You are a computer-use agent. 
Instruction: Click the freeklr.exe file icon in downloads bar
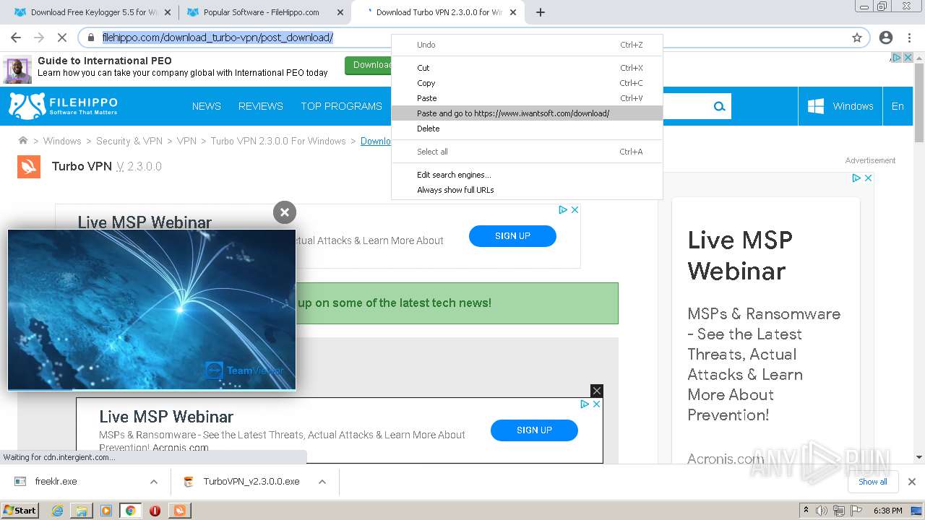click(x=21, y=482)
